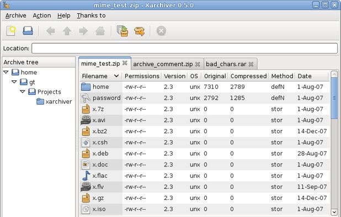This screenshot has height=217, width=341.
Task: Select the x.bz2 package icon
Action: (86, 131)
